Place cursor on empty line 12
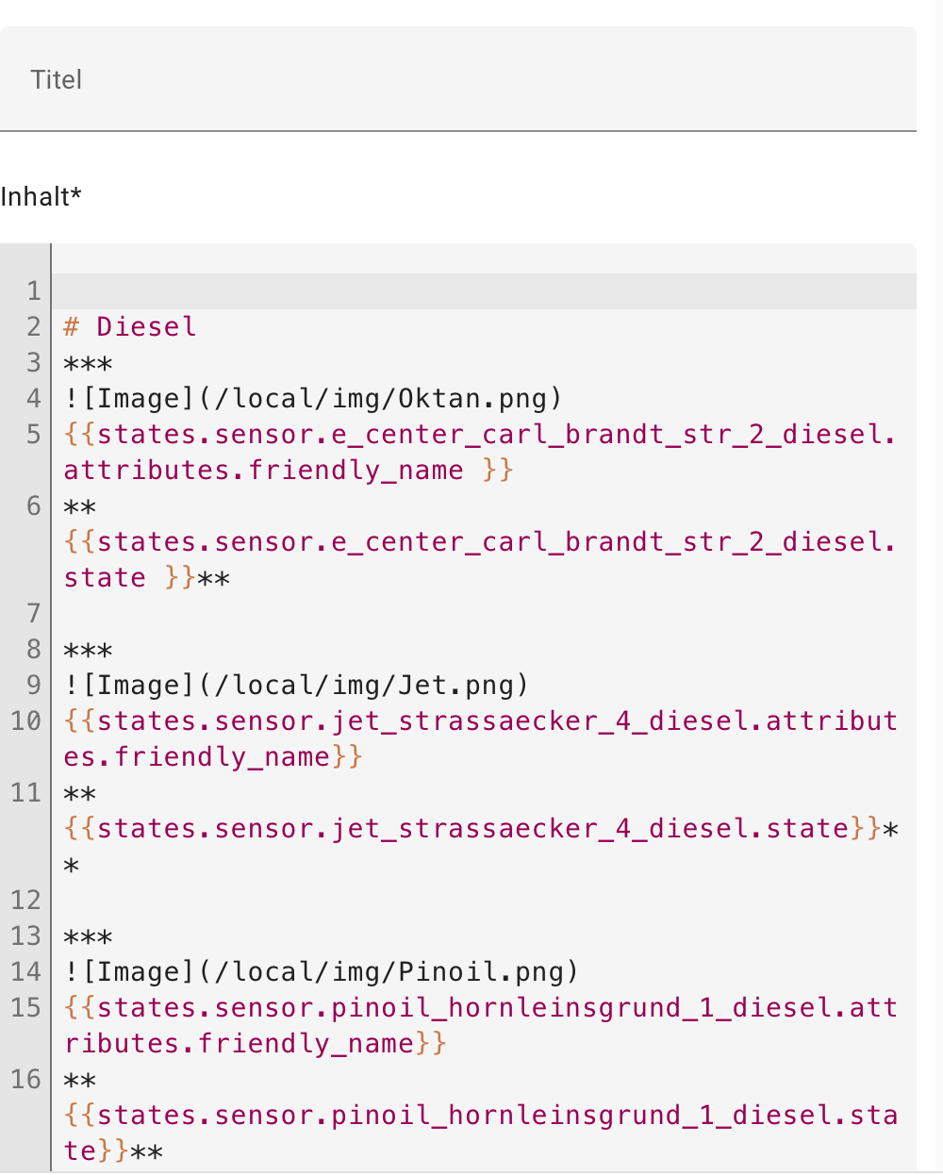The image size is (943, 1175). [484, 901]
